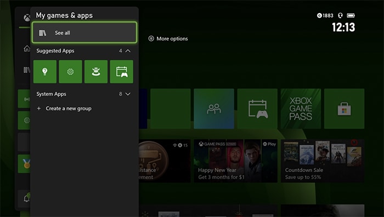Open the achievements medal tile in the sidebar
Screen dimensions: 384x217
coord(24,164)
